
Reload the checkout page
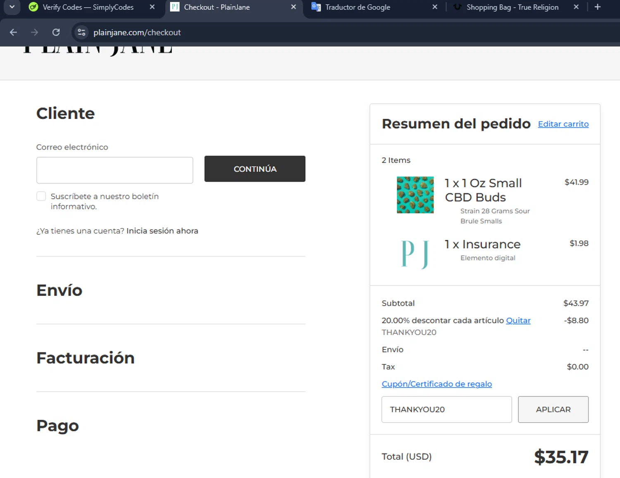56,32
